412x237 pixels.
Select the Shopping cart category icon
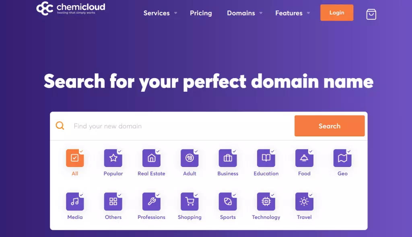click(190, 201)
